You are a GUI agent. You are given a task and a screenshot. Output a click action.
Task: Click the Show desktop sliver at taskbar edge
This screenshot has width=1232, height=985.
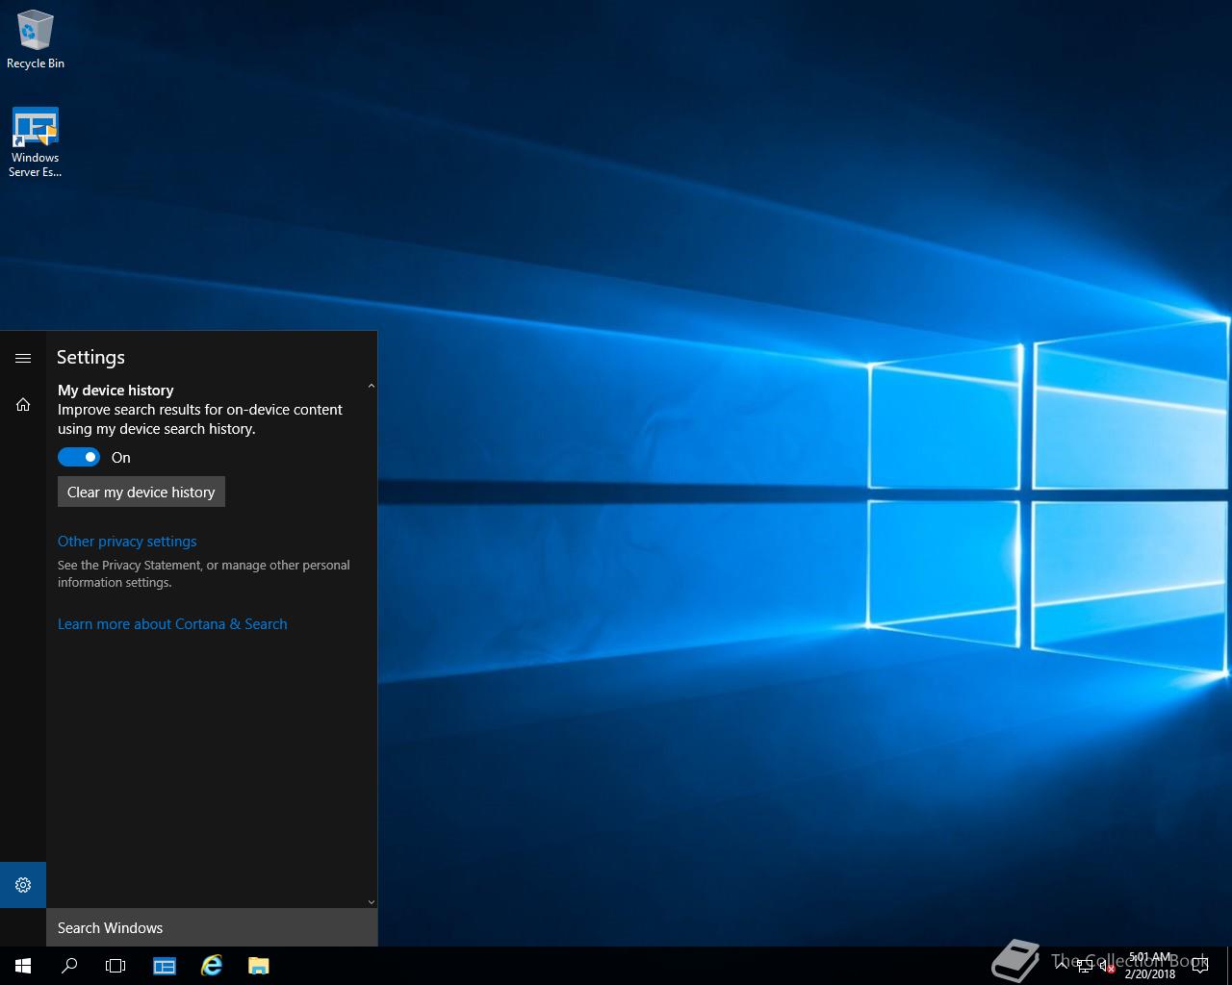tap(1229, 966)
